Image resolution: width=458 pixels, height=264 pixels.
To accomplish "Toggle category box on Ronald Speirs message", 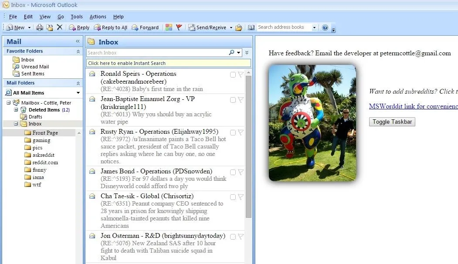I will point(233,75).
